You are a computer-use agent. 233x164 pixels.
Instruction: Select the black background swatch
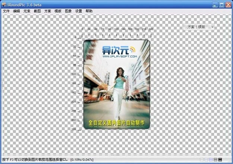(x=220, y=160)
